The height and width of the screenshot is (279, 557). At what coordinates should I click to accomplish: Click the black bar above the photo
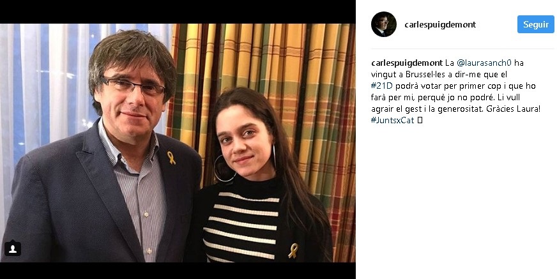[x=178, y=11]
